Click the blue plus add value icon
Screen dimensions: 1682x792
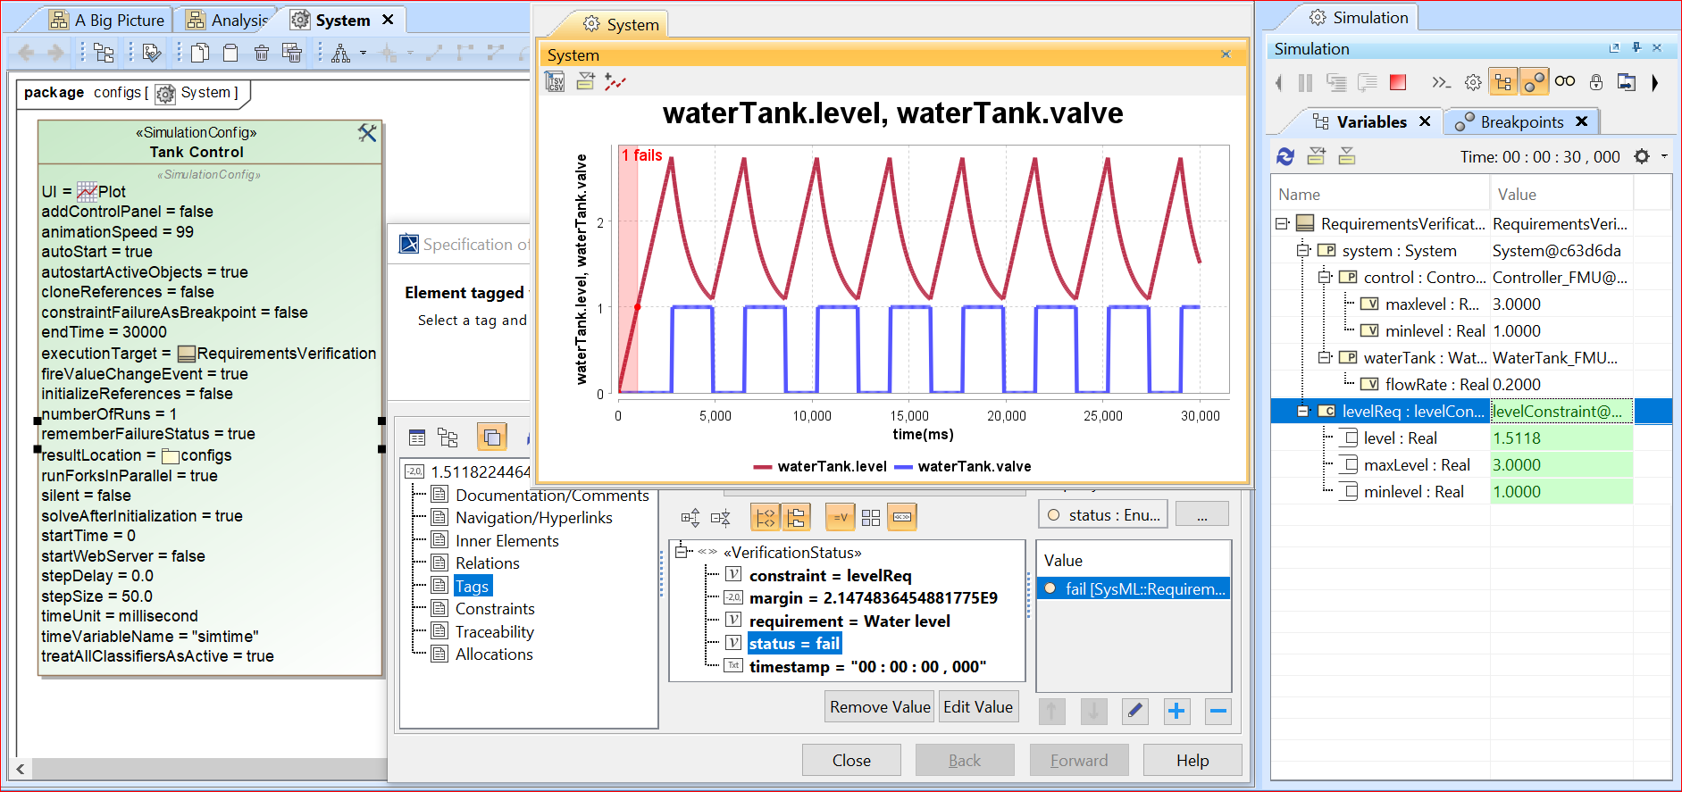point(1176,711)
